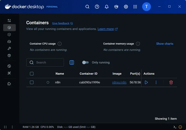
Task: Click the CPU 0.00% status entry
Action: click(x=47, y=127)
